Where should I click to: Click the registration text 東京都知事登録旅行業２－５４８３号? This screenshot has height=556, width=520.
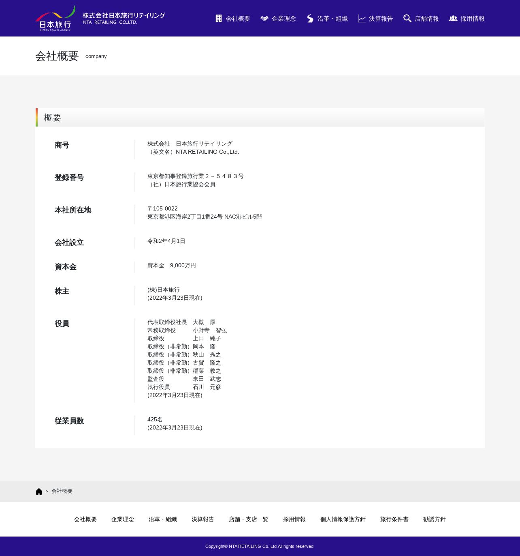click(x=196, y=176)
